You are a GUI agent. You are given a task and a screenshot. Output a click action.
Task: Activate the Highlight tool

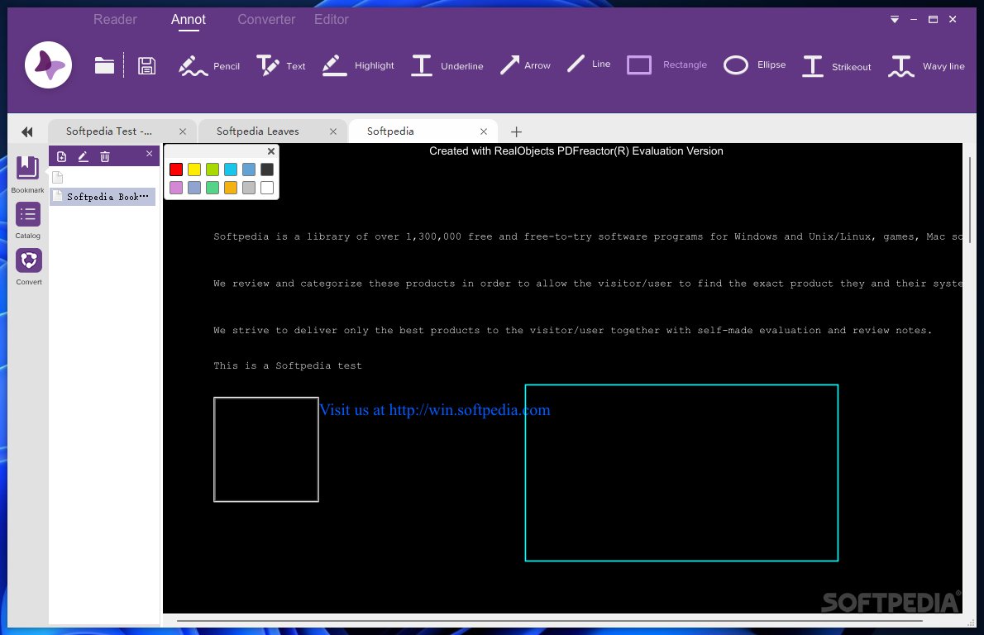358,65
